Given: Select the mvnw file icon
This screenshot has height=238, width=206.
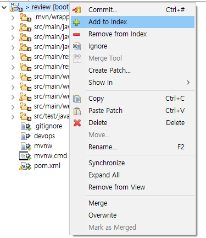Looking at the screenshot, I should [26, 146].
